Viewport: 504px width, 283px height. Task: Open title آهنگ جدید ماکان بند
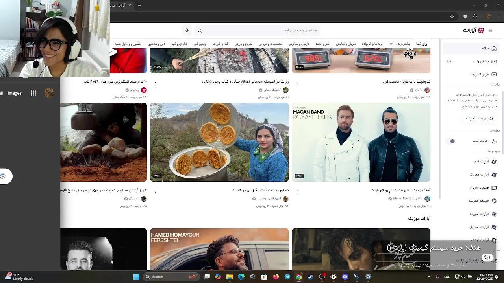pos(400,190)
